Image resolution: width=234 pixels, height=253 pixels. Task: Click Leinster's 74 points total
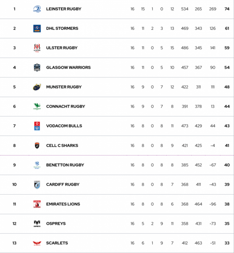coord(227,9)
